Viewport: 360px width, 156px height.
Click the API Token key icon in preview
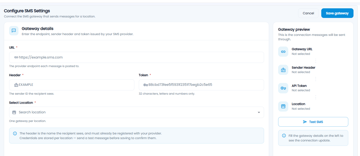[x=283, y=88]
